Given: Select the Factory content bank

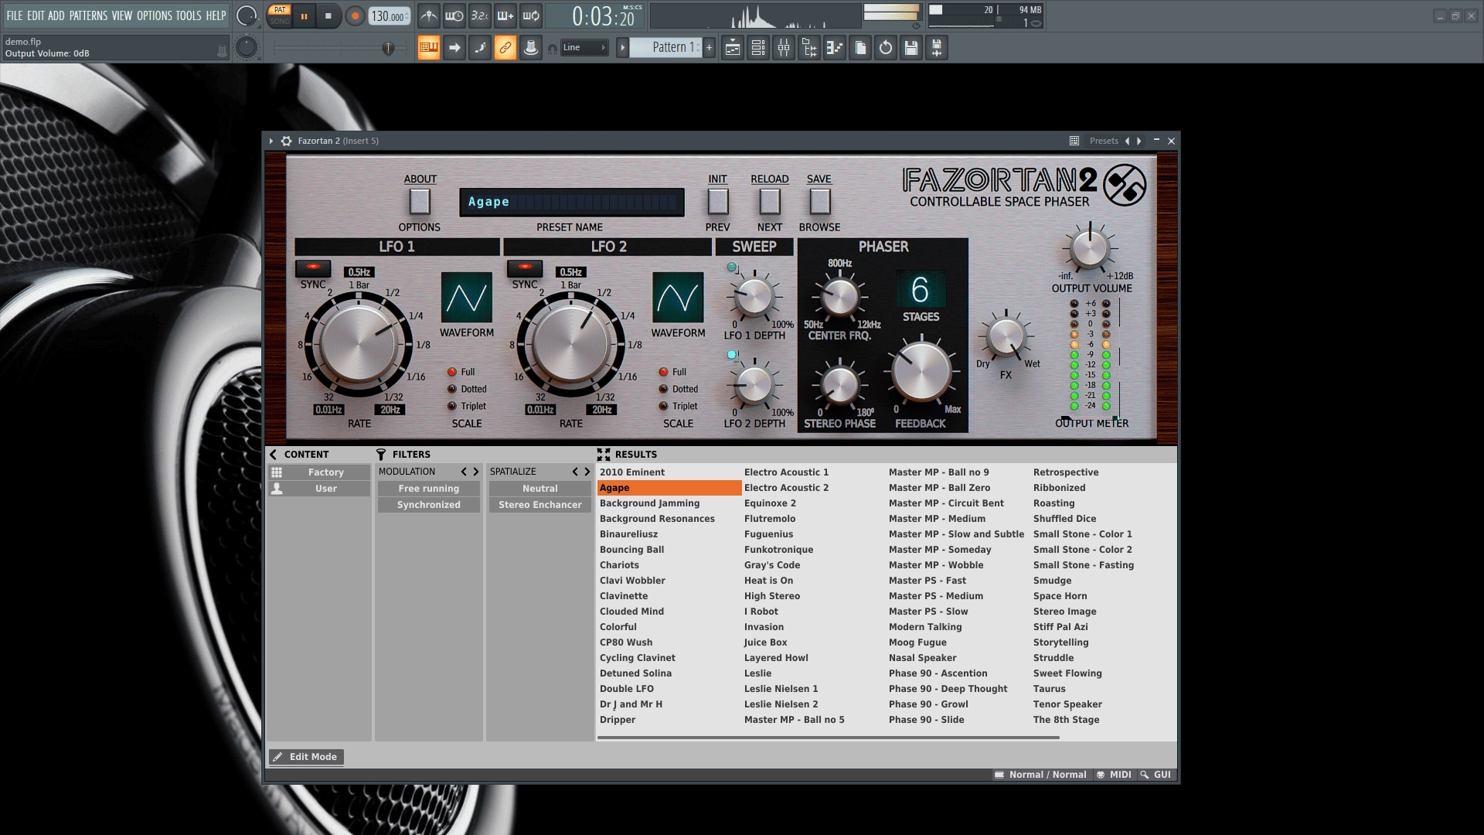Looking at the screenshot, I should pyautogui.click(x=319, y=472).
